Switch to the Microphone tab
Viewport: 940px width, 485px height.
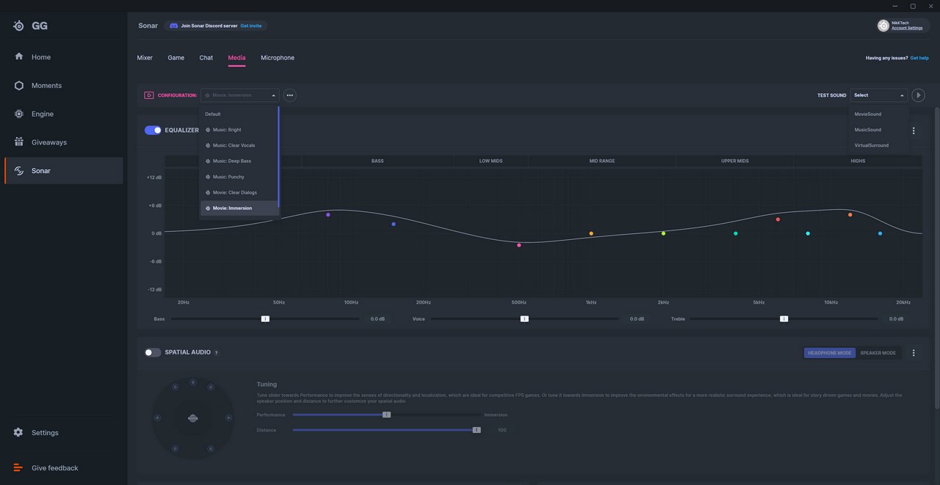click(278, 58)
